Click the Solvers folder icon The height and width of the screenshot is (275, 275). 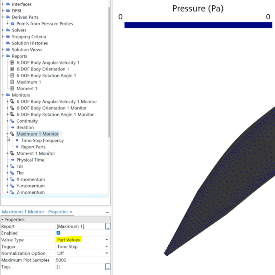click(8, 30)
